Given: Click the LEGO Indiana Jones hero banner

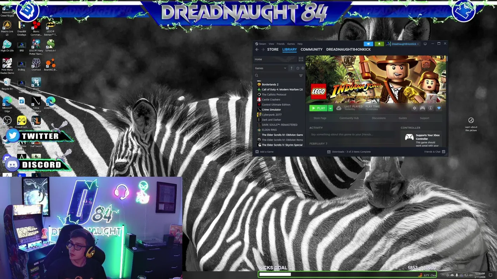Looking at the screenshot, I should coord(376,79).
